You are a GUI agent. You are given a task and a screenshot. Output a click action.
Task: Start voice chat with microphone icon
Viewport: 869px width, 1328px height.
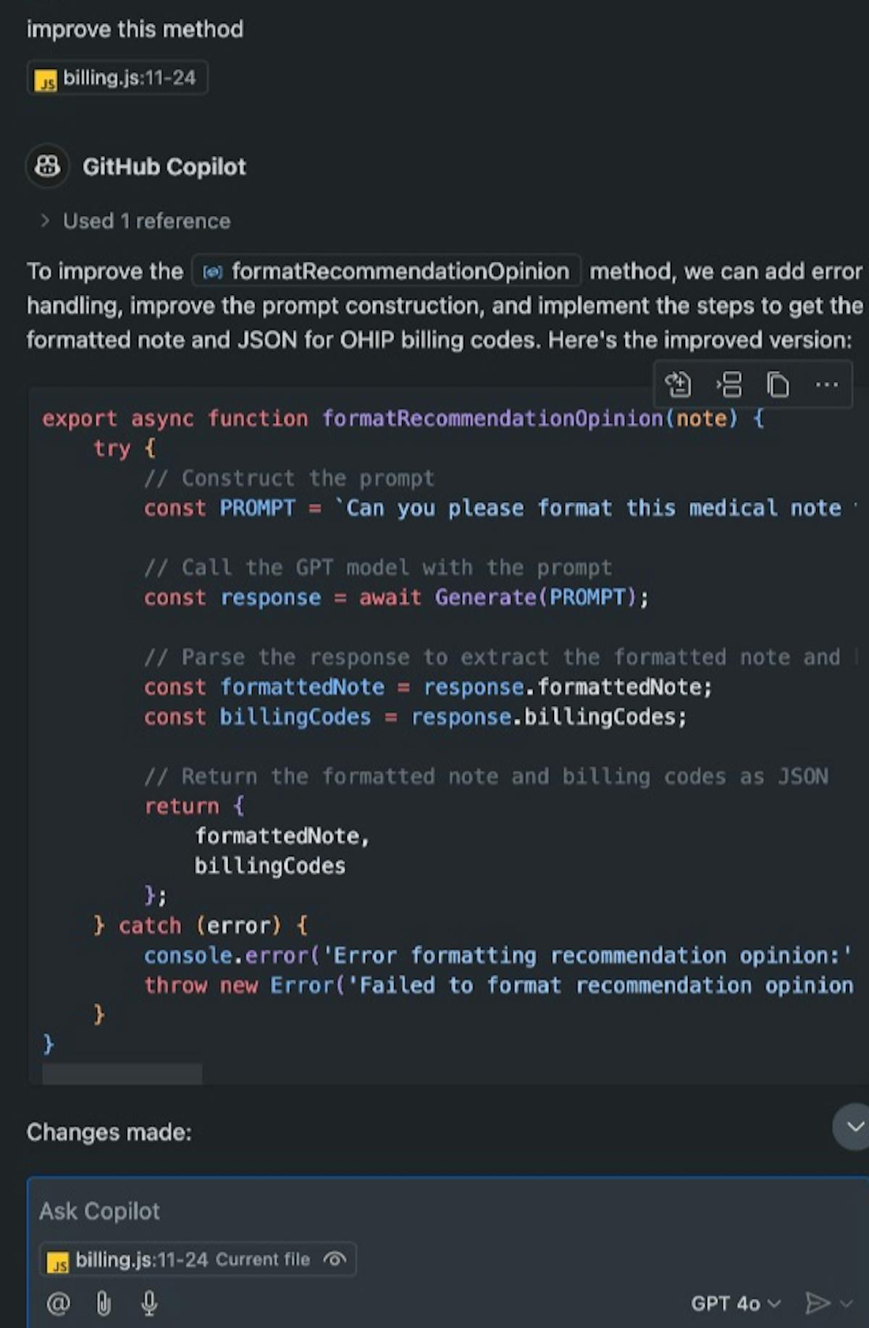149,1303
